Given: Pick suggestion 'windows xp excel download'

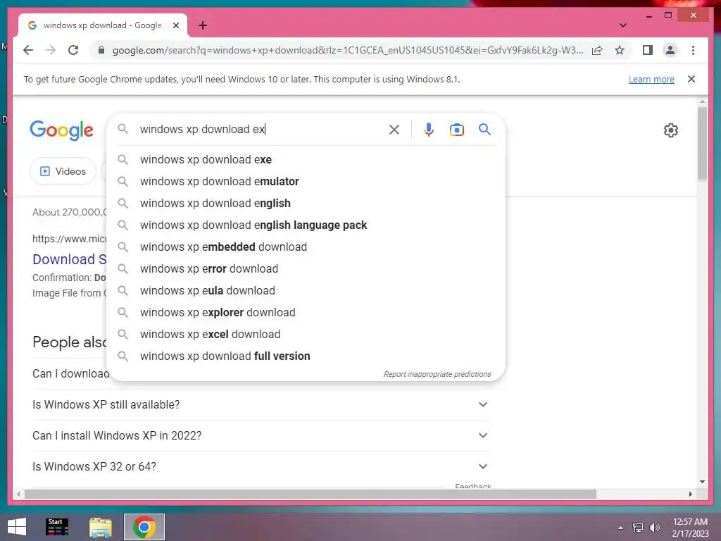Looking at the screenshot, I should 306,335.
